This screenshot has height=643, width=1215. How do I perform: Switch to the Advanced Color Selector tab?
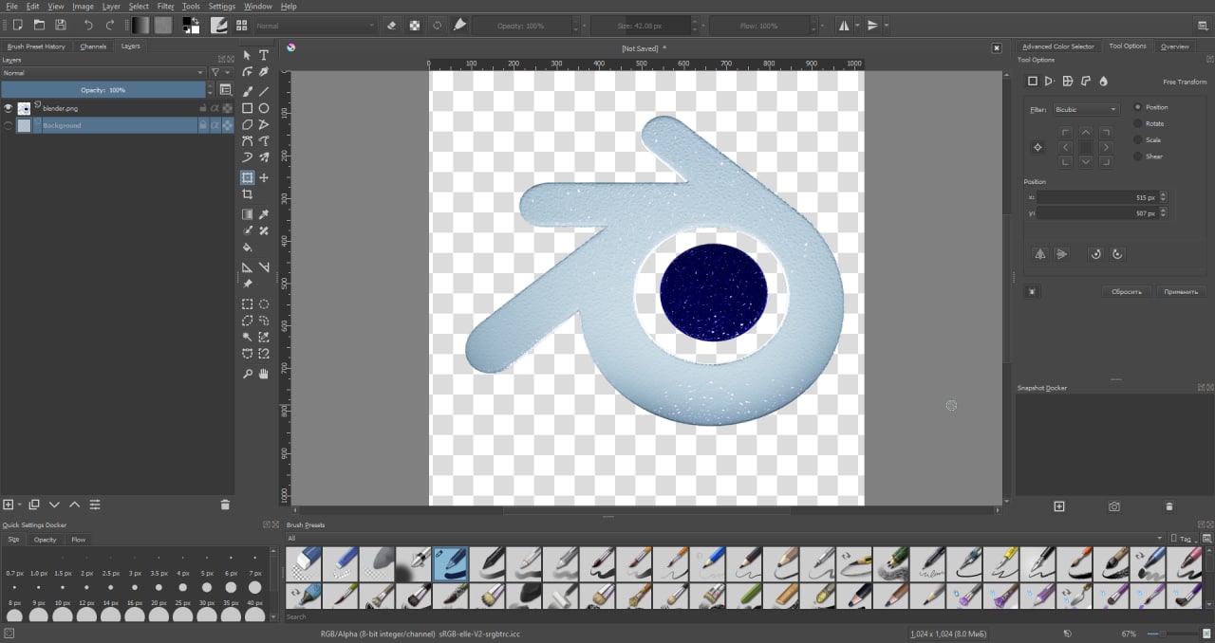click(1057, 46)
